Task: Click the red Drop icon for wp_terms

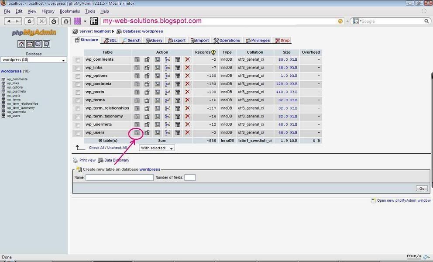Action: coord(188,100)
